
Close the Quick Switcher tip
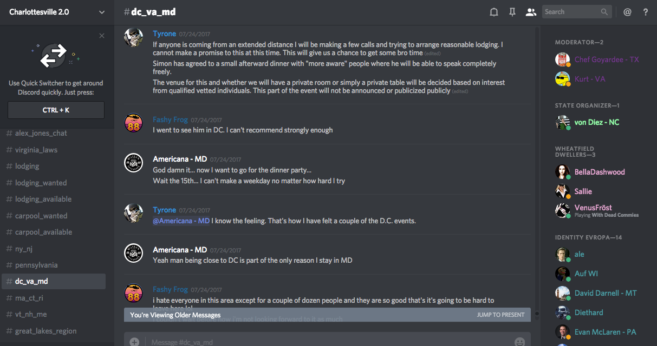point(102,36)
